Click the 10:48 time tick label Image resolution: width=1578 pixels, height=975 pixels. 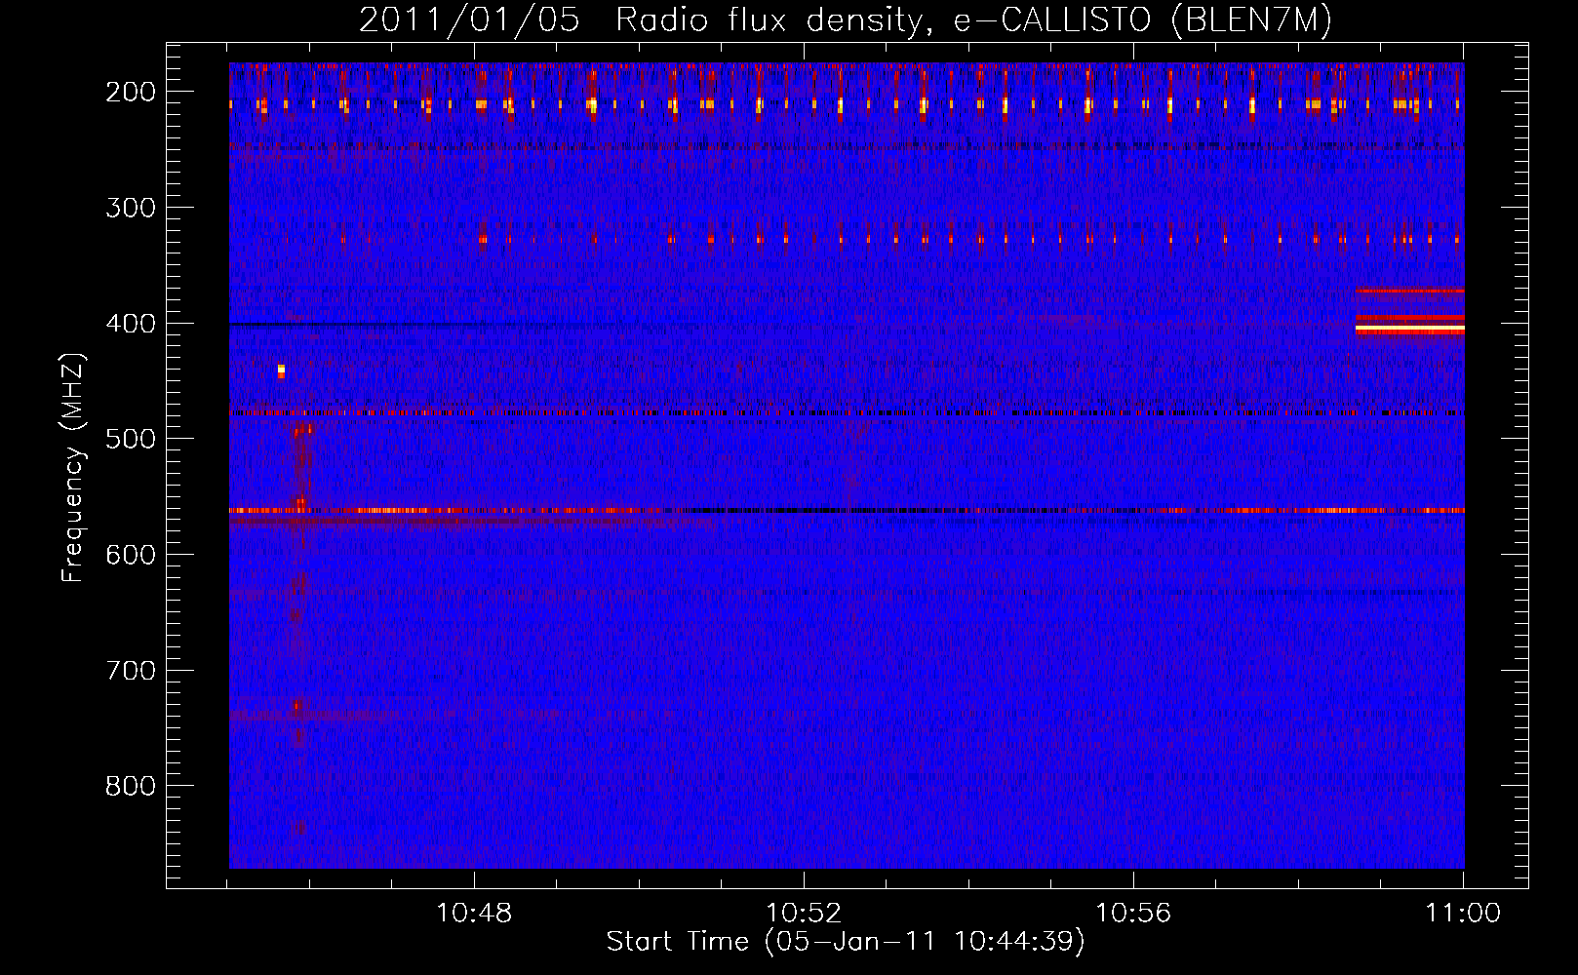[x=474, y=914]
